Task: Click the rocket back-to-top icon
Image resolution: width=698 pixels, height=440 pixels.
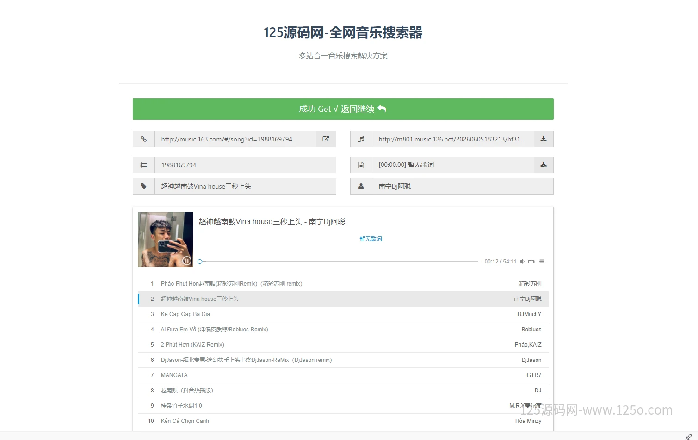Action: click(688, 437)
